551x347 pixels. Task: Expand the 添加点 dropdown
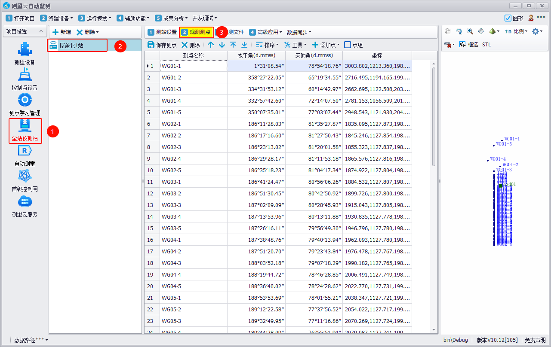tap(326, 45)
